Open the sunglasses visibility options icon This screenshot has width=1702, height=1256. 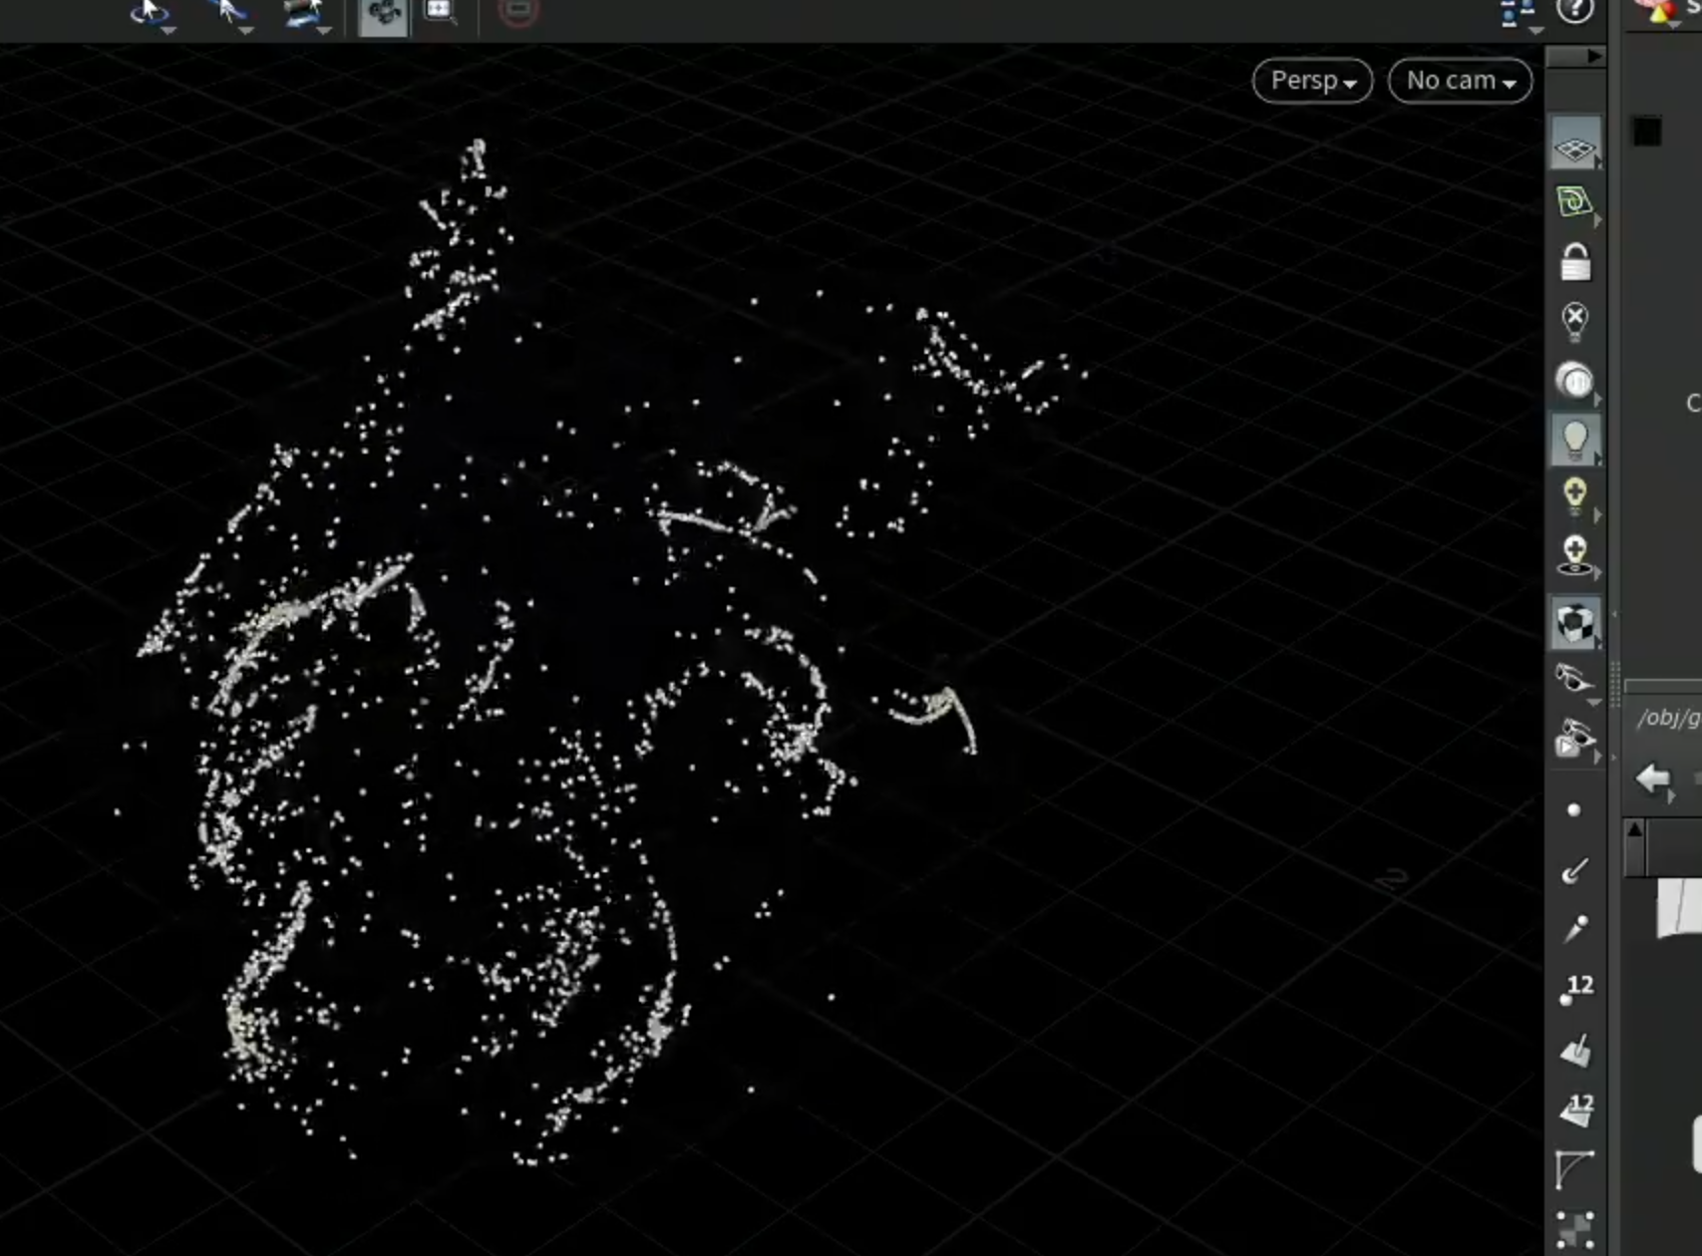coord(1574,680)
